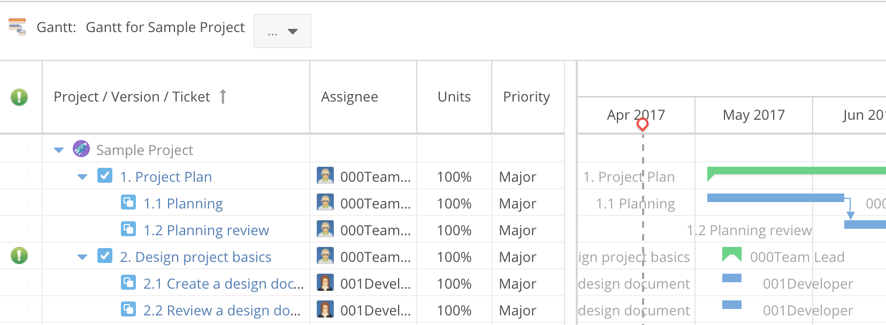
Task: Click the ticket icon beside 1.2 Planning review
Action: [x=128, y=229]
